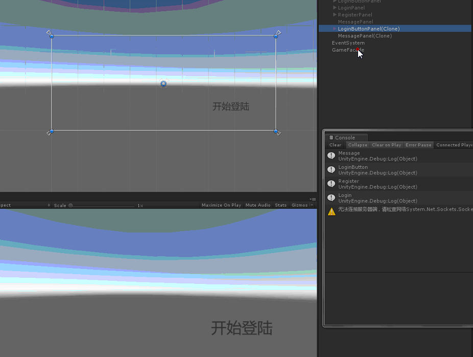
Task: Select the Register log entry
Action: tap(399, 184)
